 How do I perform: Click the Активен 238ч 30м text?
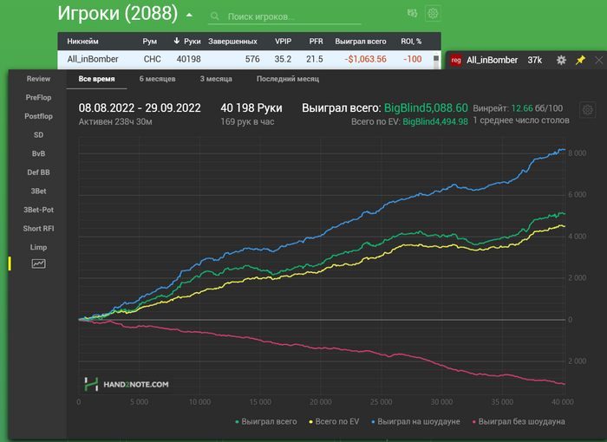pyautogui.click(x=115, y=122)
